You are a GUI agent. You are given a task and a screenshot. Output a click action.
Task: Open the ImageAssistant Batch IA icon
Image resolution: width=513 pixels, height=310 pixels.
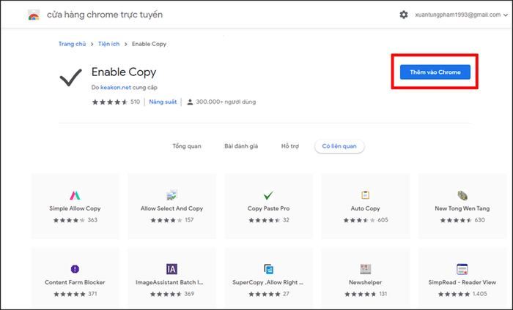171,269
